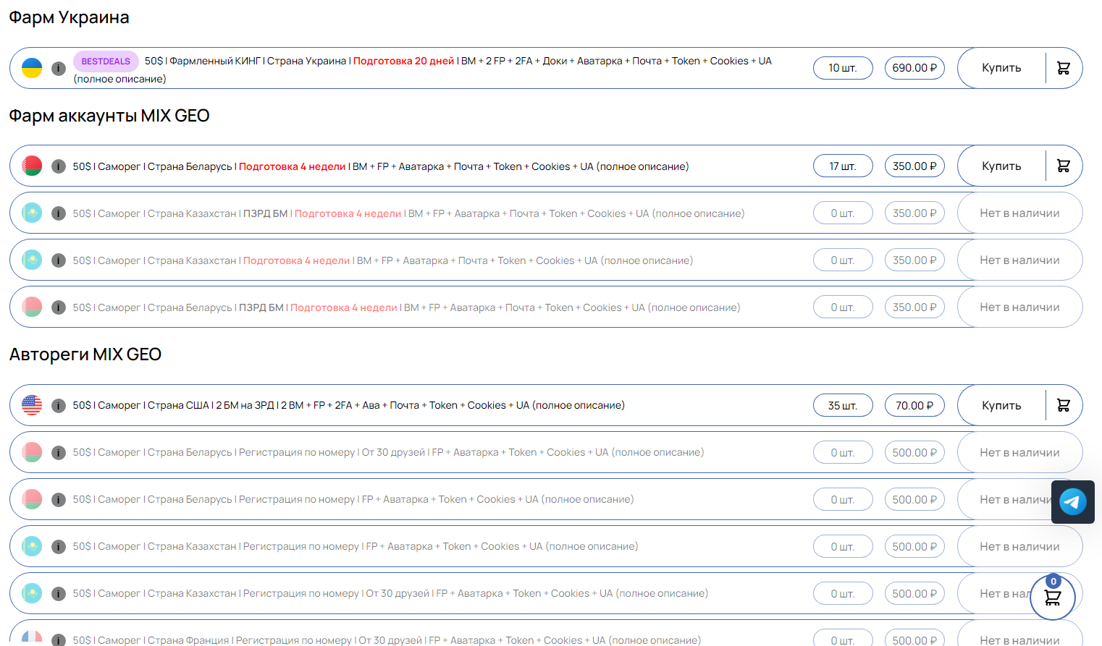Click the USA flag icon of США listing
This screenshot has height=646, width=1102.
(32, 405)
